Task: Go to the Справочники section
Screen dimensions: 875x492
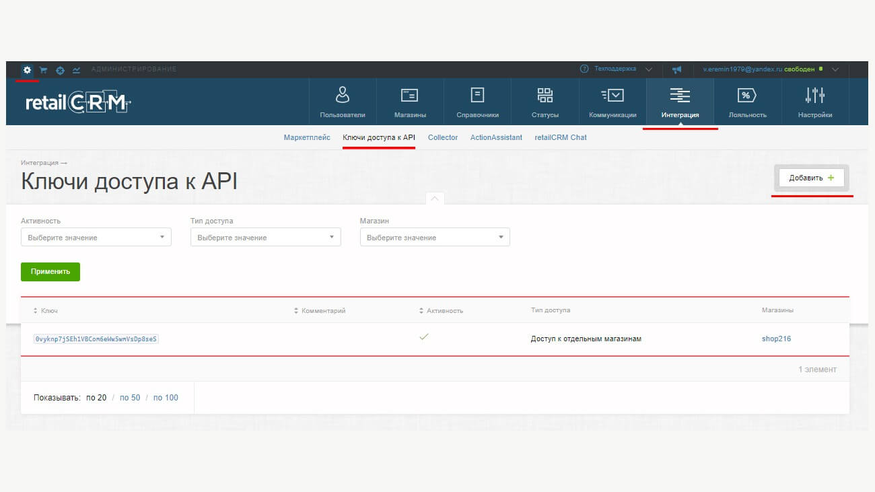Action: click(x=477, y=102)
